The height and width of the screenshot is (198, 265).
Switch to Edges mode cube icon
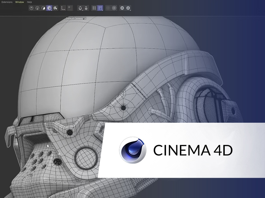[x=43, y=8]
